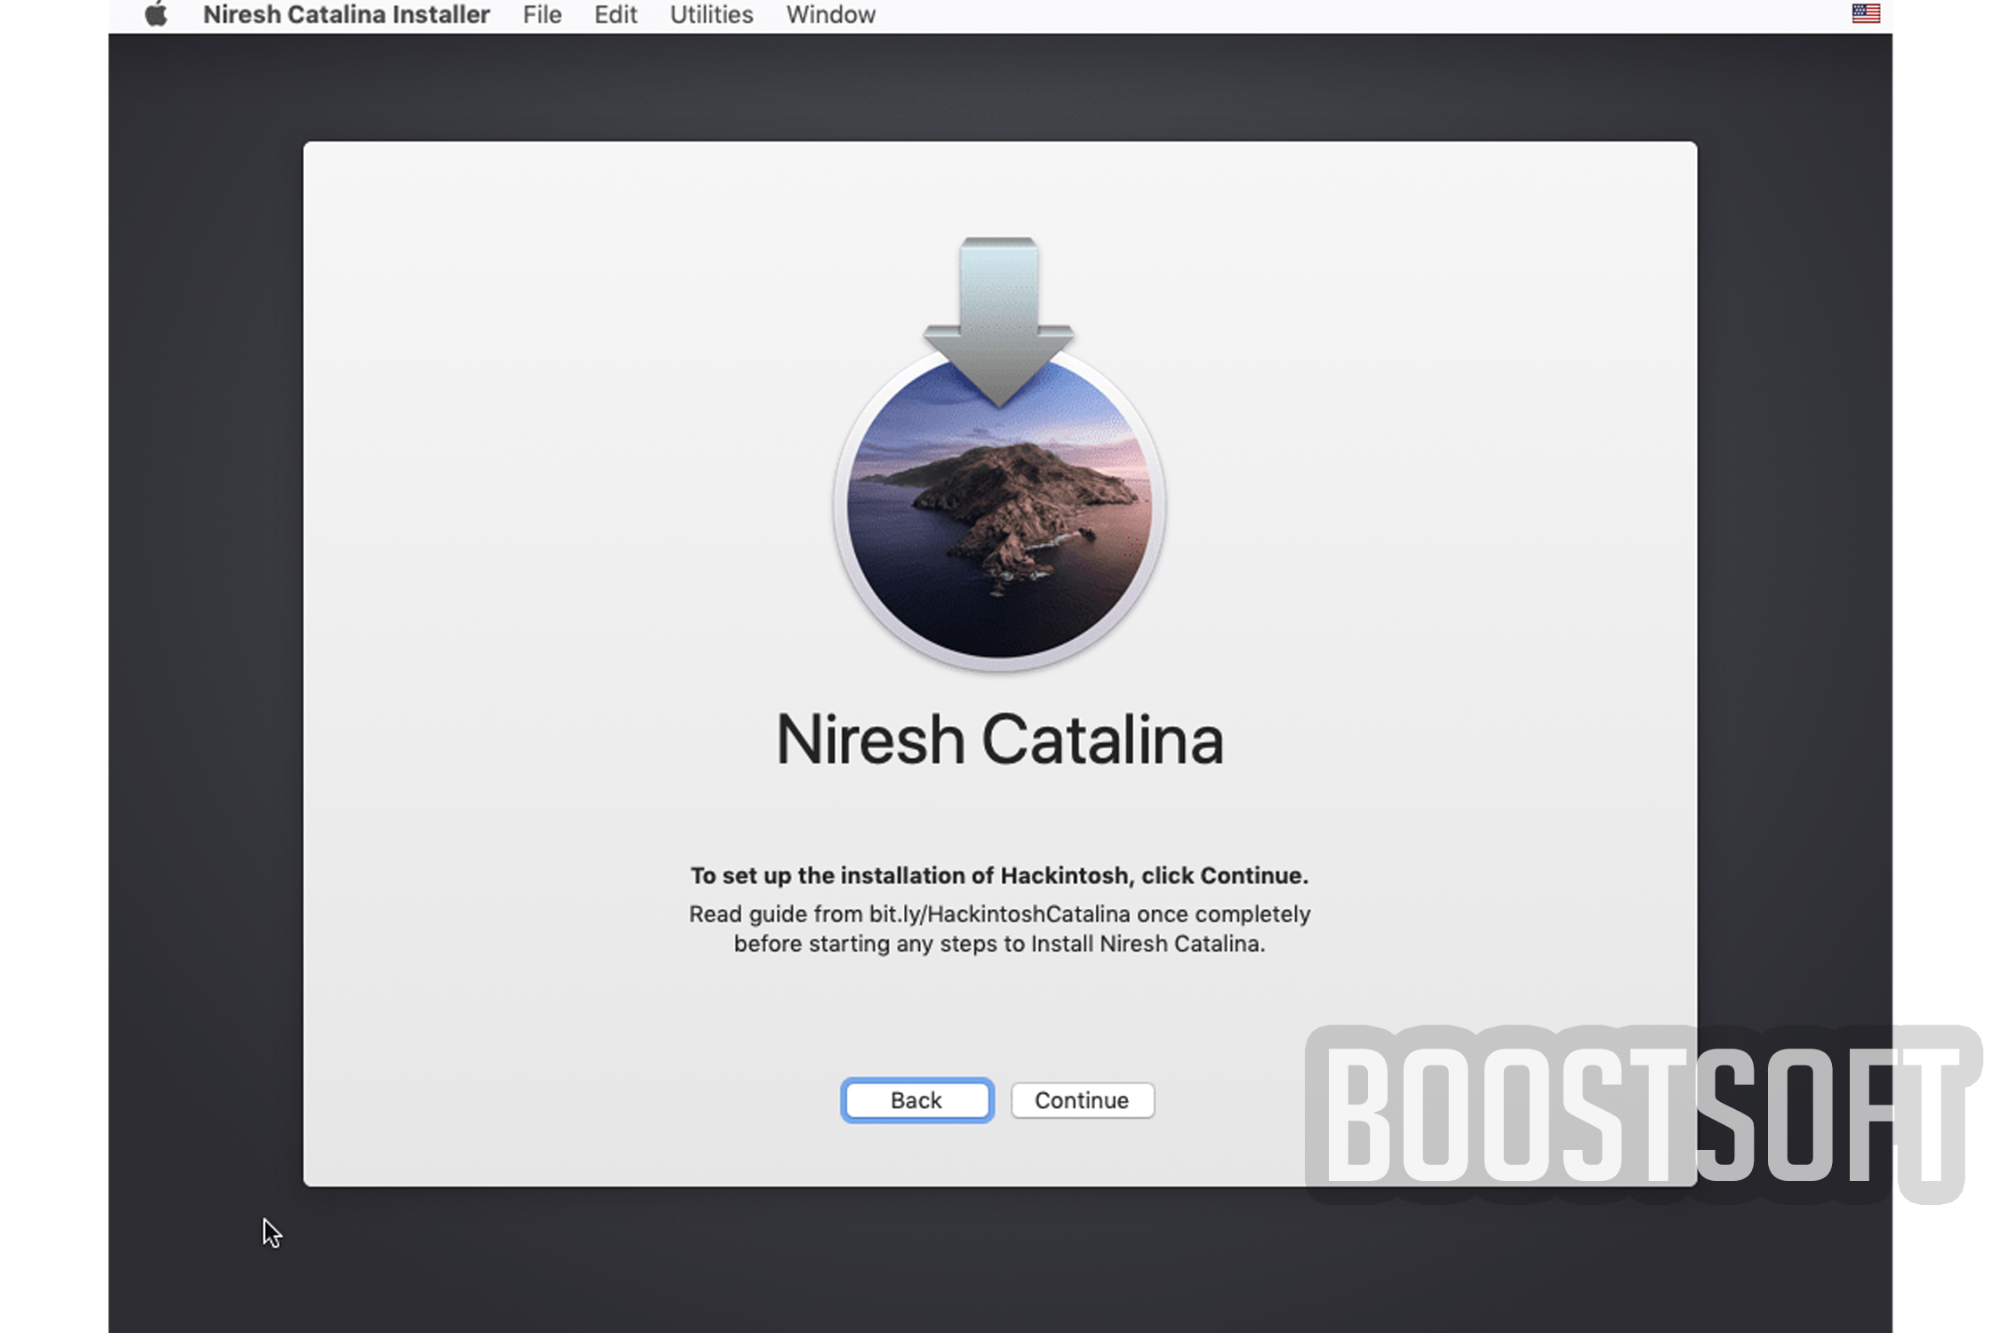Open the Window menu

point(830,14)
